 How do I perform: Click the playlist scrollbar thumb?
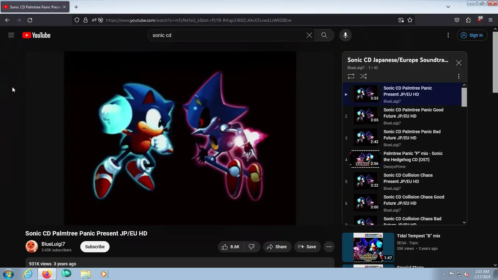click(x=464, y=97)
